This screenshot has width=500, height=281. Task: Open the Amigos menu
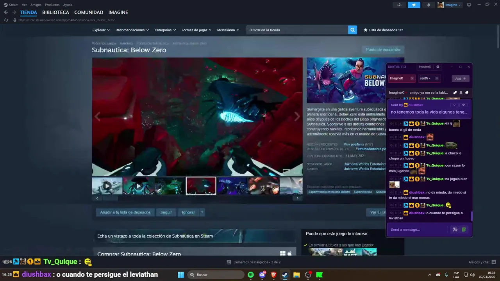click(x=36, y=5)
